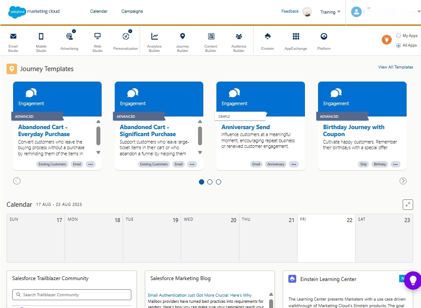The width and height of the screenshot is (421, 308).
Task: Click the purple lightbulb help button
Action: point(413,281)
